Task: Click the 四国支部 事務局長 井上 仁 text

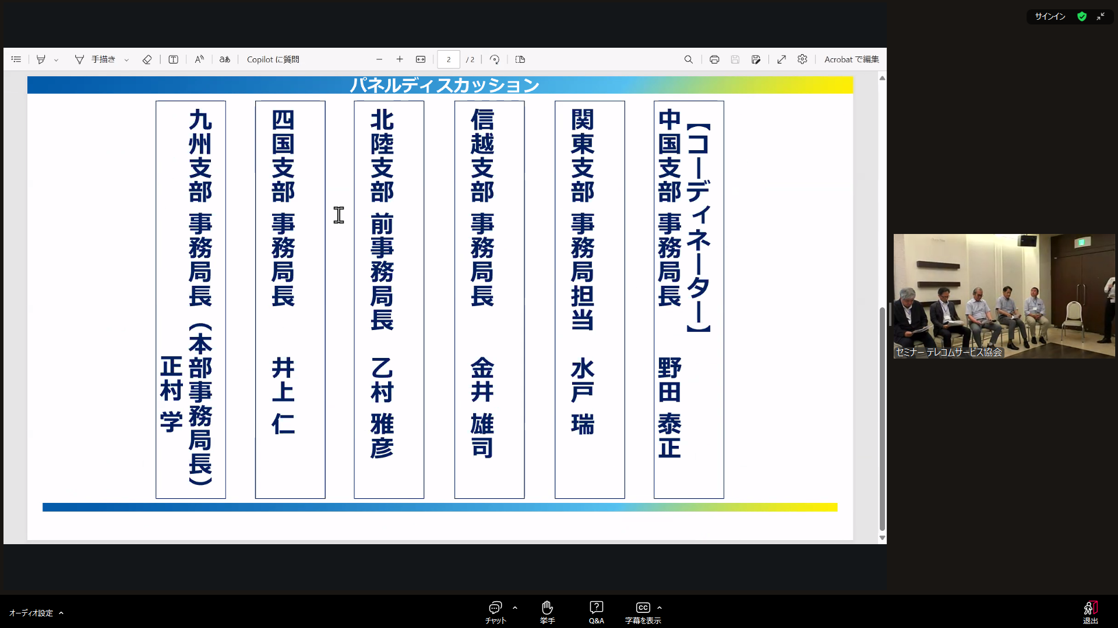Action: coord(283,272)
